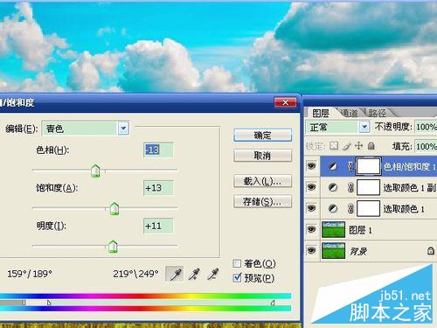The height and width of the screenshot is (328, 437).
Task: Click the 明度 value field showing +11
Action: [158, 226]
